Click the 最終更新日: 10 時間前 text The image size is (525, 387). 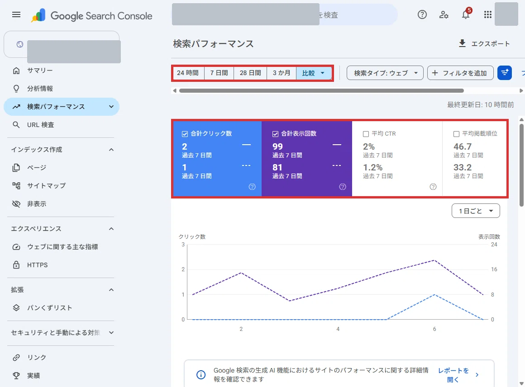tap(481, 105)
